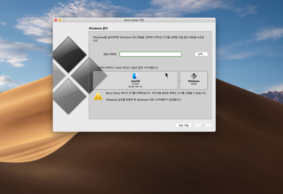Screen dimensions: 283x194
Task: Click the ISO image path input field
Action: (x=150, y=54)
